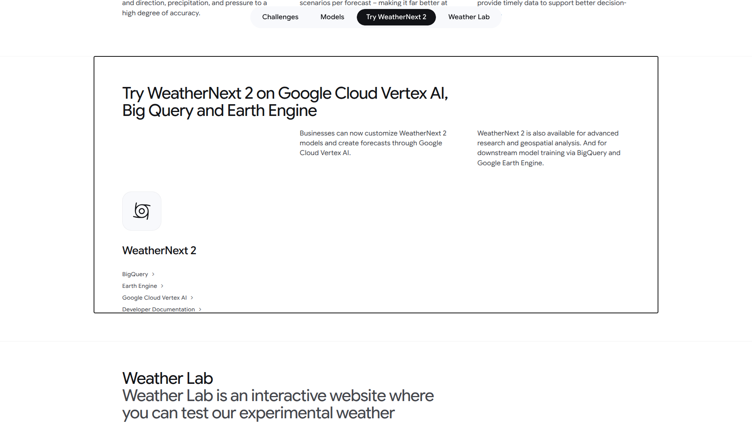Click the WeatherNext 2 card heading
Screen dimensions: 752x423
[x=159, y=250]
